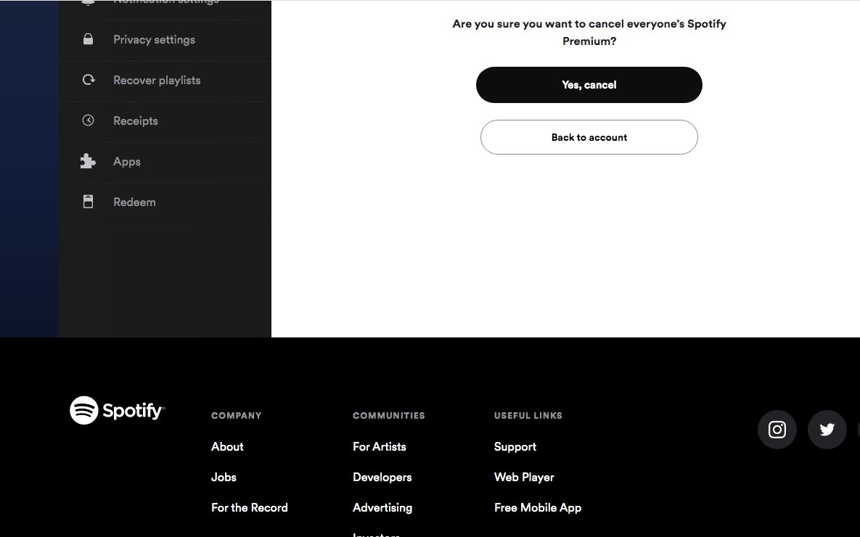Click the Apps puzzle-piece icon

tap(88, 161)
